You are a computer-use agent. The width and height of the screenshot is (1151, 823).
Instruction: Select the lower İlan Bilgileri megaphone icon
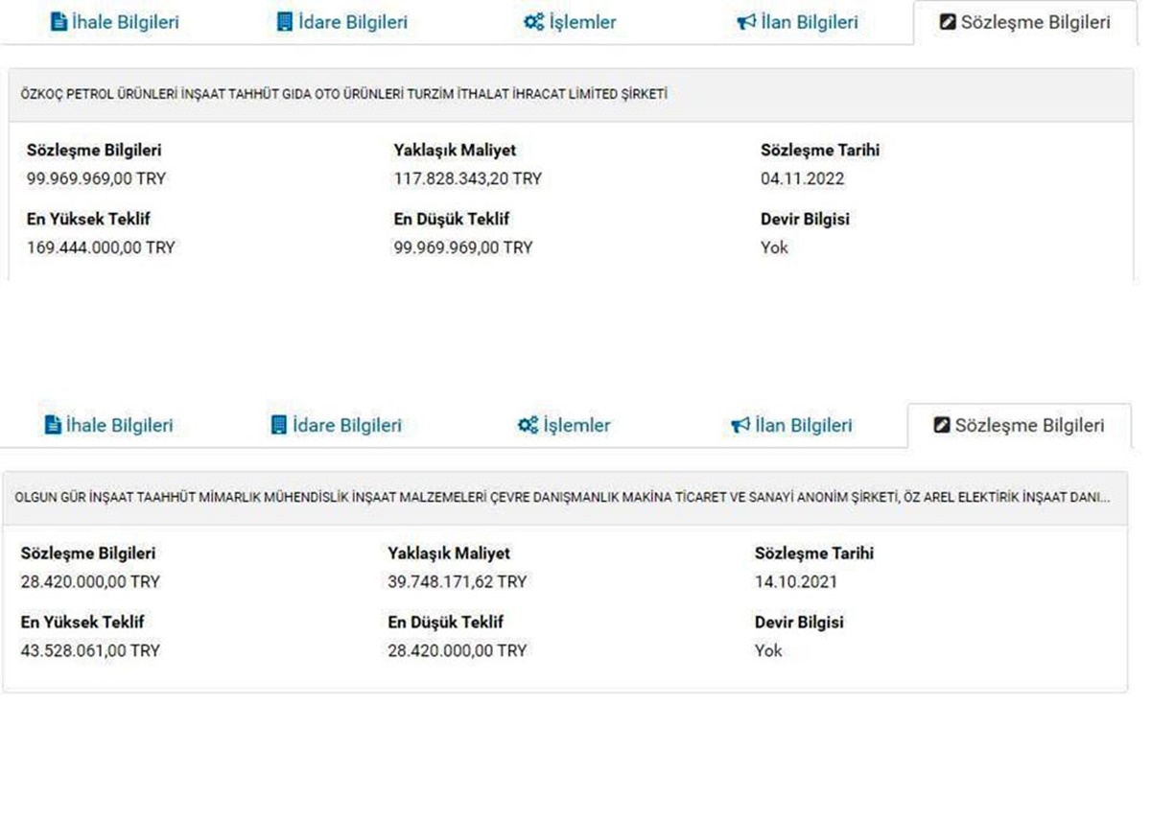pos(740,425)
